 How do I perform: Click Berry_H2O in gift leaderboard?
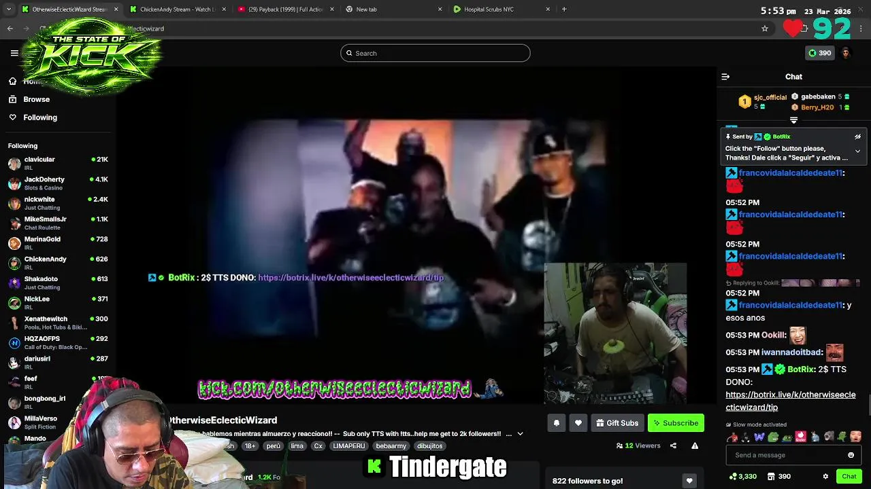817,107
